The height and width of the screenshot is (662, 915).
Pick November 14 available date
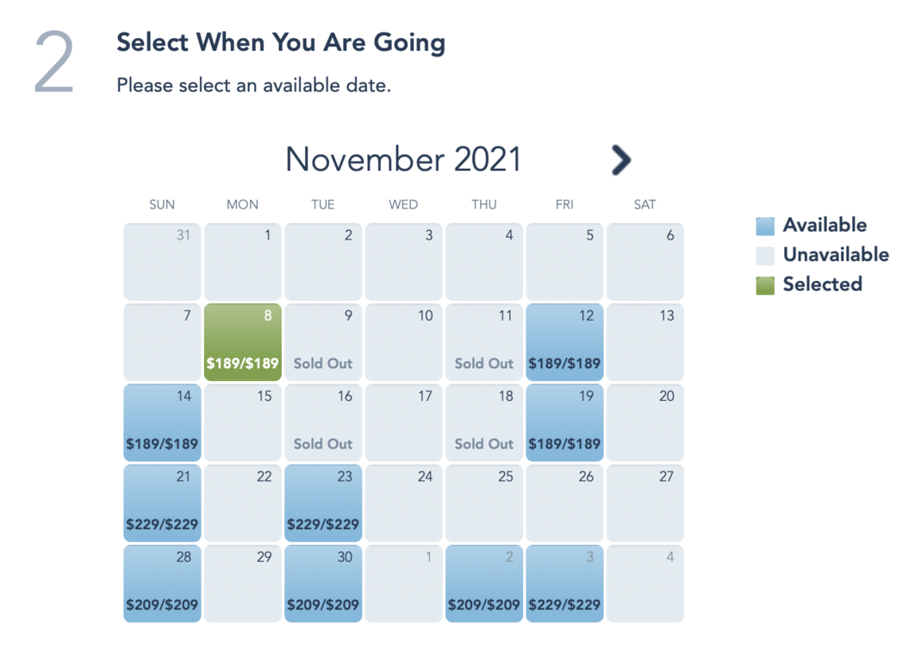tap(162, 422)
